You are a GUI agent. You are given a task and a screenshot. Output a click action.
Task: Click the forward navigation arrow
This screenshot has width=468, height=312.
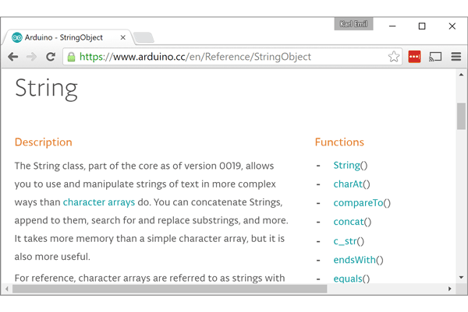[x=31, y=57]
